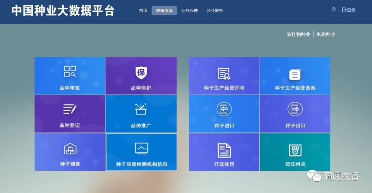This screenshot has width=372, height=193.
Task: Open the 品种审定 grid-search icon
Action: [x=70, y=71]
